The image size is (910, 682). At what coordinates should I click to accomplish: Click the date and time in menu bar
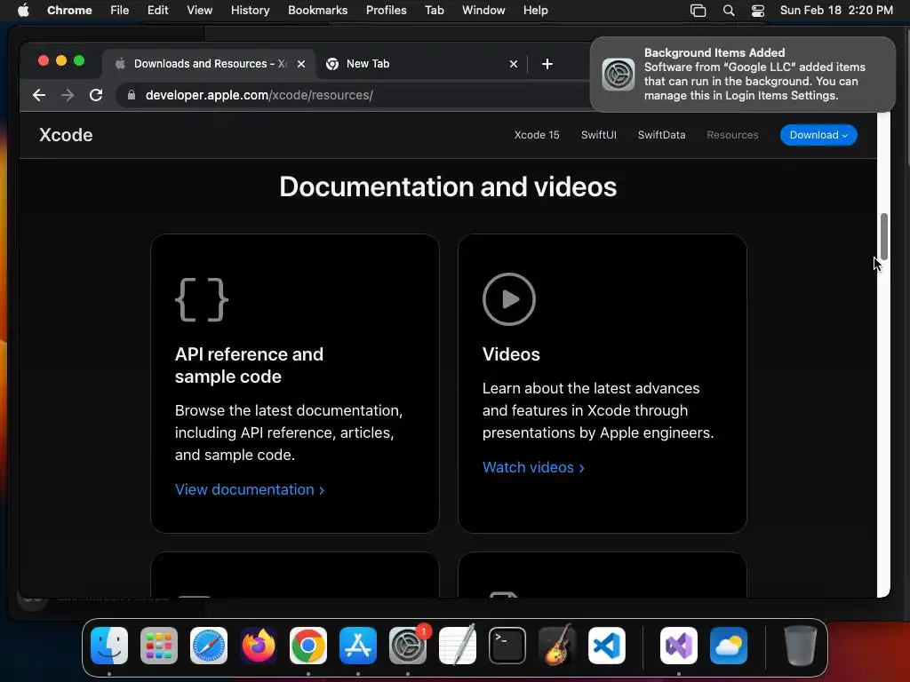click(836, 11)
